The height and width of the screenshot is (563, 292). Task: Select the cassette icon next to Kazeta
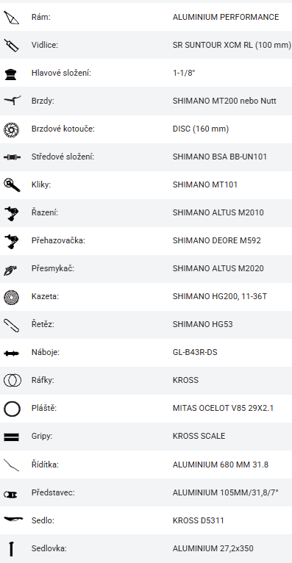coord(11,297)
